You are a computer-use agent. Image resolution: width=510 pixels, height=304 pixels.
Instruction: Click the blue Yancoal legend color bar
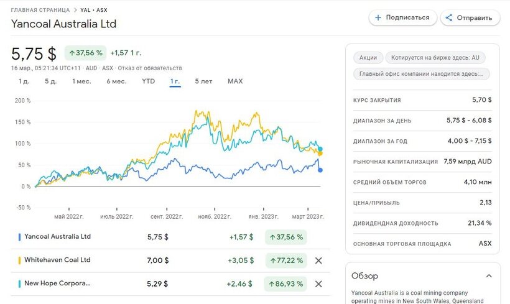tap(19, 237)
